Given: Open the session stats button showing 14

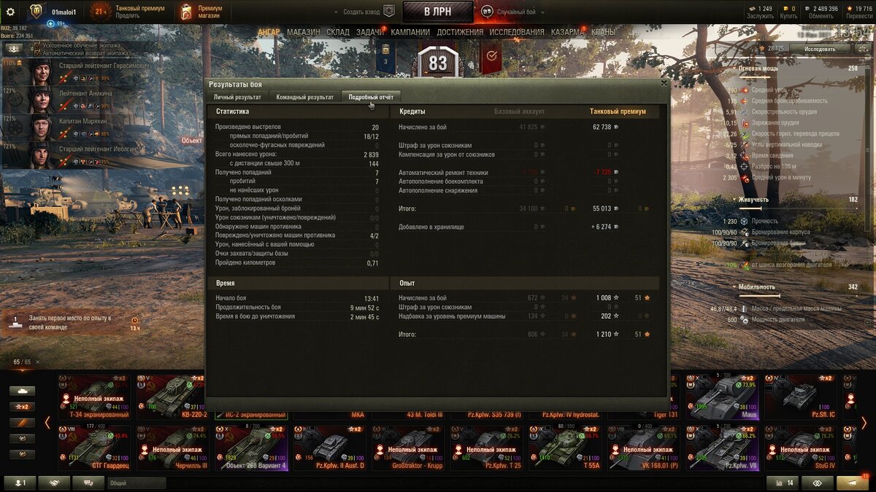Looking at the screenshot, I should (781, 483).
